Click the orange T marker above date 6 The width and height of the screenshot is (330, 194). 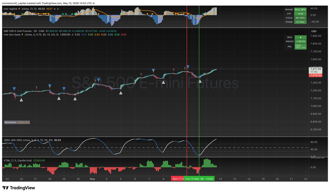pyautogui.click(x=141, y=74)
